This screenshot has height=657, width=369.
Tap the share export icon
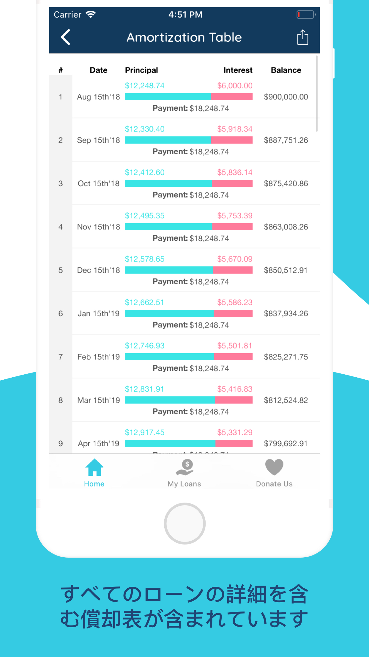tap(302, 37)
